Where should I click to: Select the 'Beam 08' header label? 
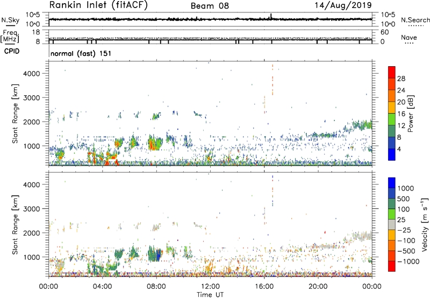pos(210,6)
